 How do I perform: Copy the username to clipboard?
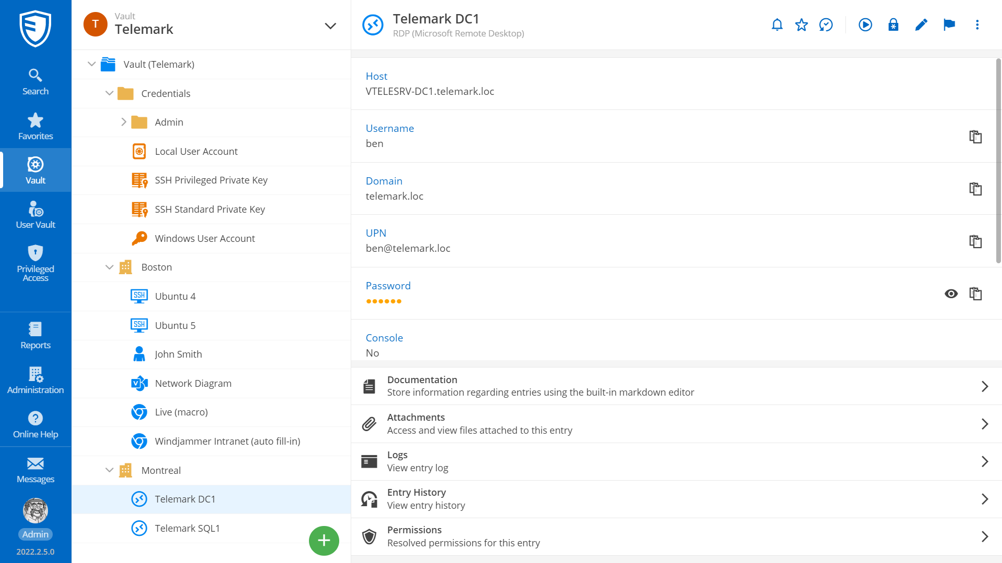[x=975, y=137]
